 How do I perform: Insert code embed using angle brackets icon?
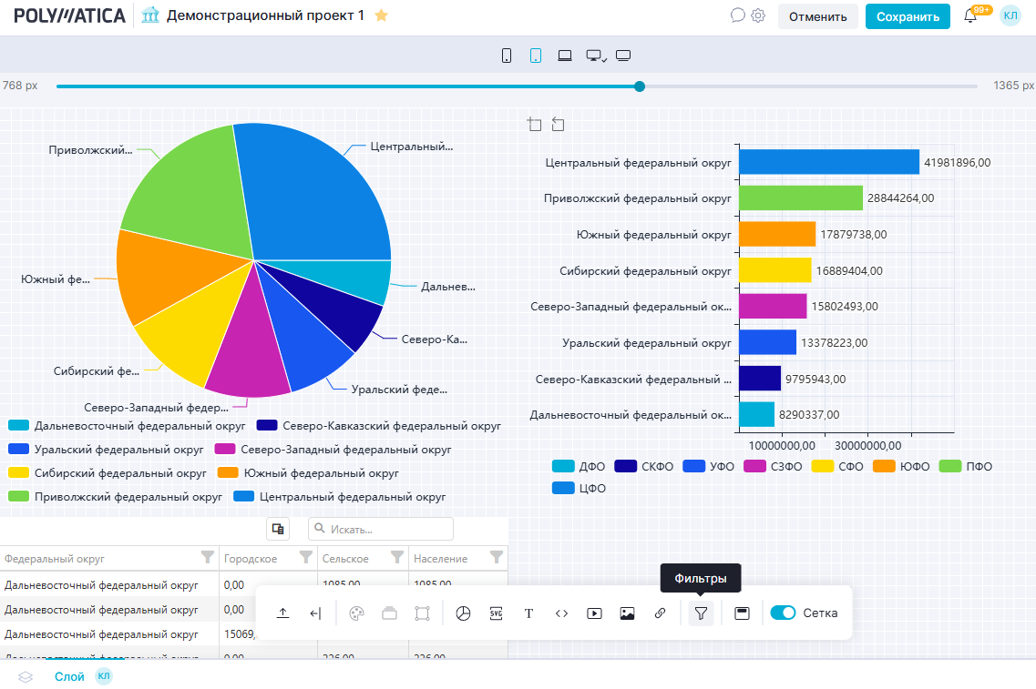point(561,613)
